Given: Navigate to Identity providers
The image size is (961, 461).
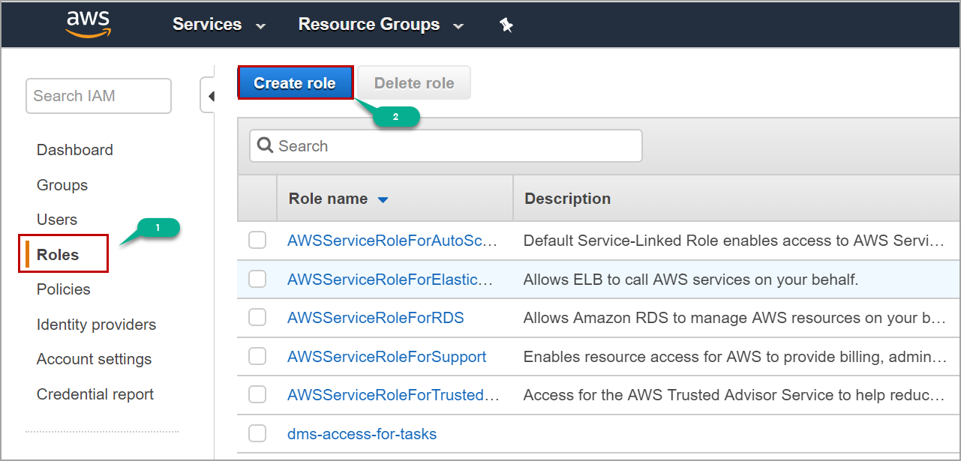Looking at the screenshot, I should 96,325.
